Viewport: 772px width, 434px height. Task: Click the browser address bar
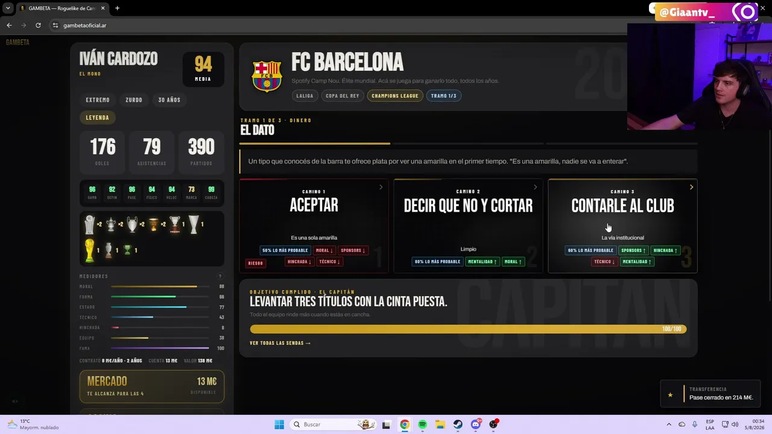338,25
